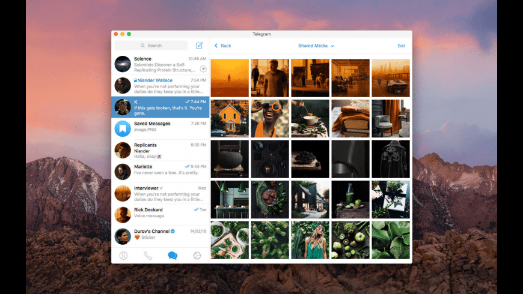This screenshot has height=294, width=523.
Task: Open the man in gray shirt photo
Action: pos(270,78)
